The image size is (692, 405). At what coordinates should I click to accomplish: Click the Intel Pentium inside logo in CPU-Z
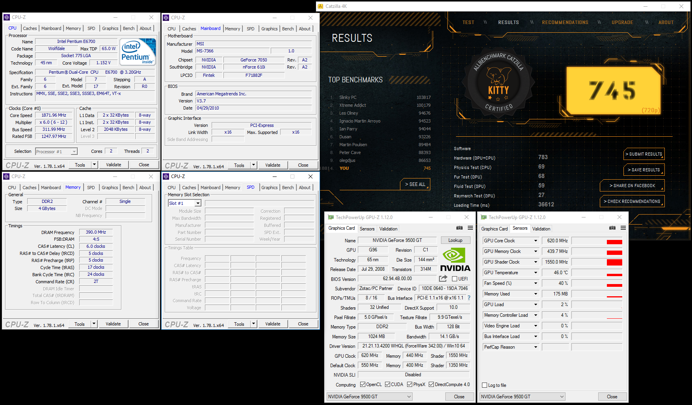138,52
